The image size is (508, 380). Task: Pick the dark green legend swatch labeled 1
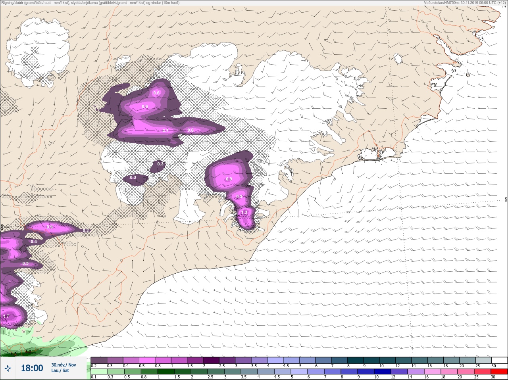click(x=166, y=372)
